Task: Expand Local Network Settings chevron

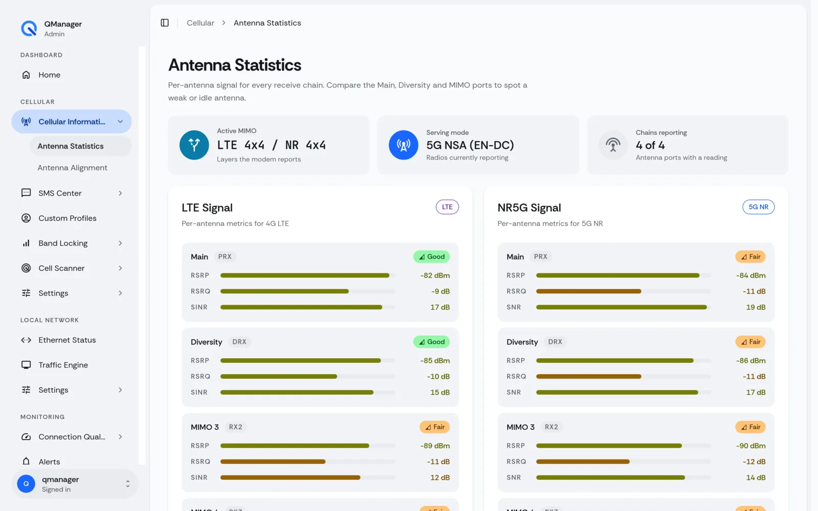Action: coord(120,390)
